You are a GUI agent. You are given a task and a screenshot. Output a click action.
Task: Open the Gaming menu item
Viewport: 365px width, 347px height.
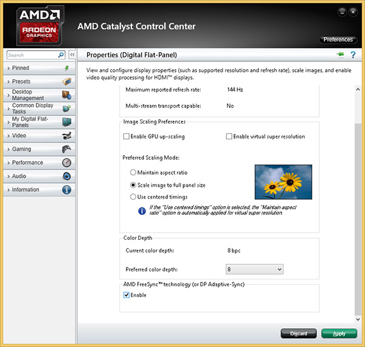pos(40,149)
